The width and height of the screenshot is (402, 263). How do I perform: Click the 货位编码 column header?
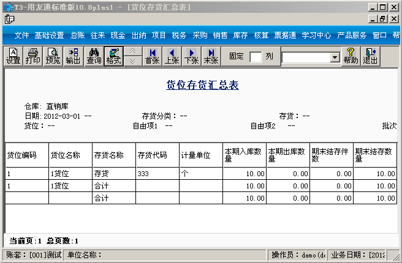(x=27, y=155)
